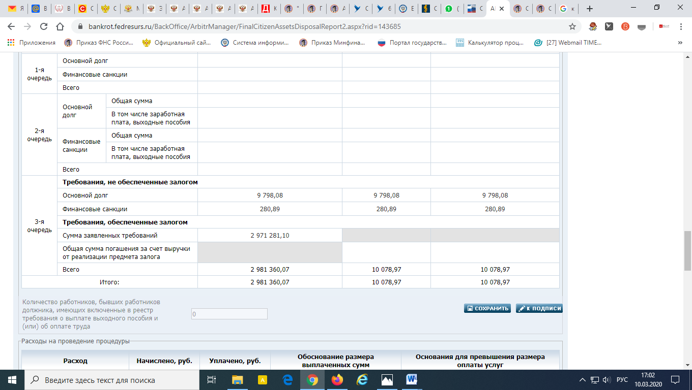This screenshot has height=390, width=692.
Task: Open Калькулятор процентов bookmark
Action: (489, 43)
